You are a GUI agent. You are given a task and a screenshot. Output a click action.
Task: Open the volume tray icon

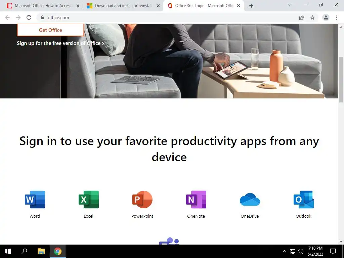301,251
